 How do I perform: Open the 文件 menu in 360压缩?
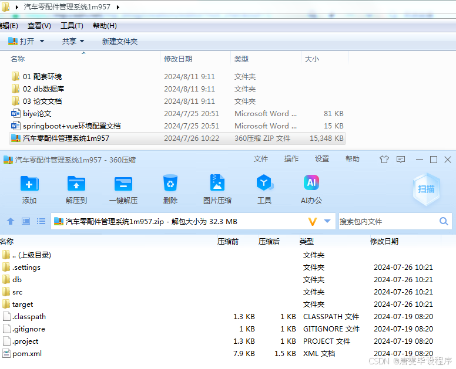[x=260, y=159]
